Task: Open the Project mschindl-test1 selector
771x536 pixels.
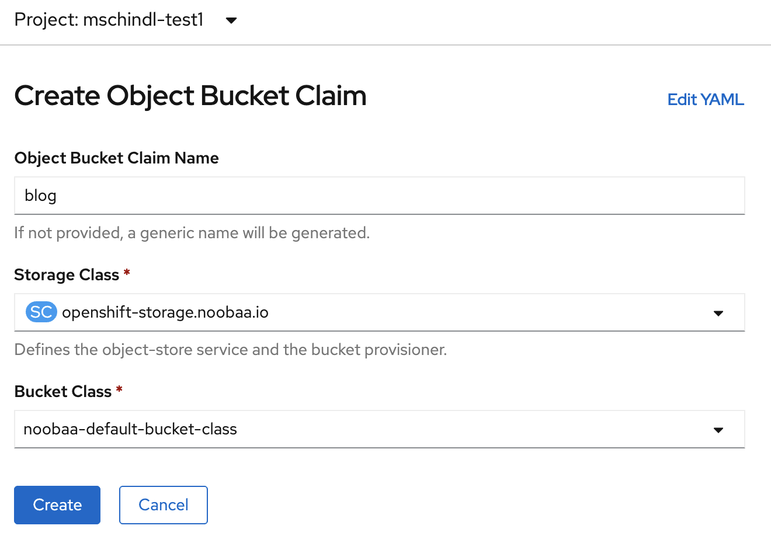Action: [x=109, y=20]
